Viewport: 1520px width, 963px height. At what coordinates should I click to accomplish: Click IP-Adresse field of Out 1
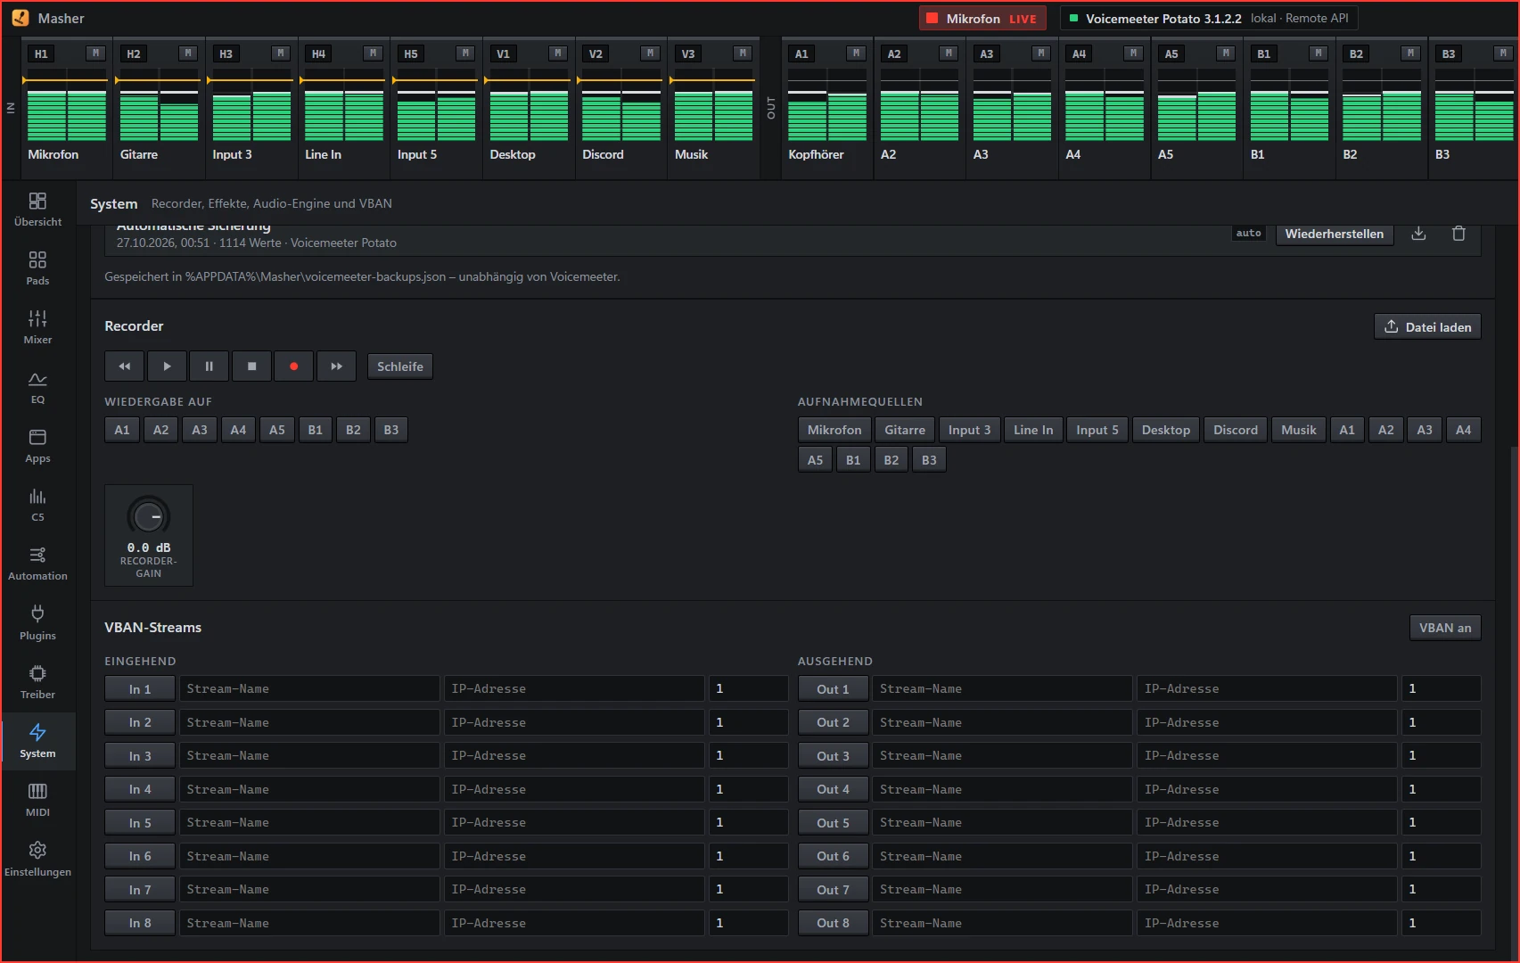1267,689
